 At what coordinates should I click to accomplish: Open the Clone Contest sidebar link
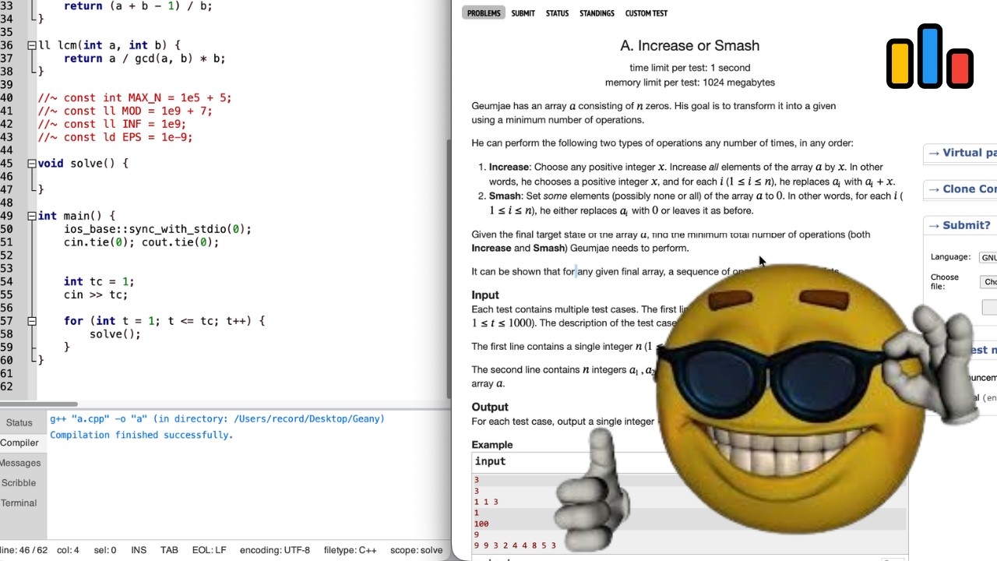[x=962, y=189]
